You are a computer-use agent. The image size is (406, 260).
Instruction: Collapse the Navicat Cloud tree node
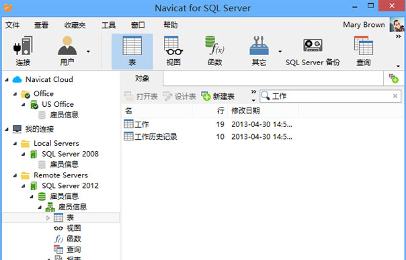7,80
